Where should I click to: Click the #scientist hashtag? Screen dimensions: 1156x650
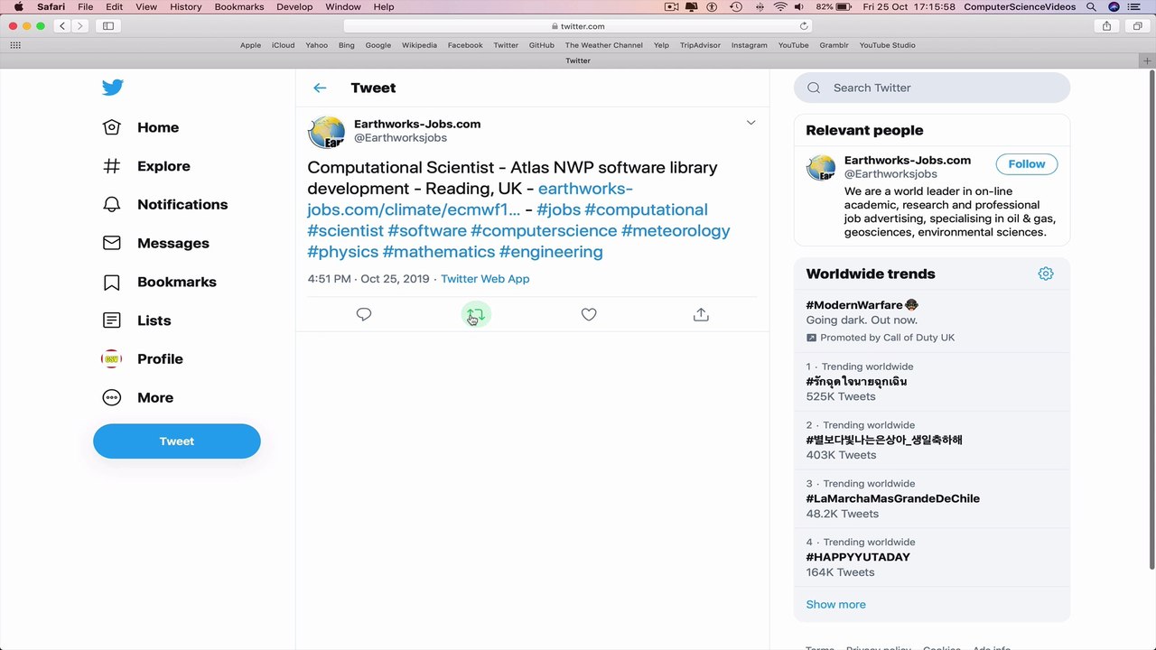tap(345, 230)
